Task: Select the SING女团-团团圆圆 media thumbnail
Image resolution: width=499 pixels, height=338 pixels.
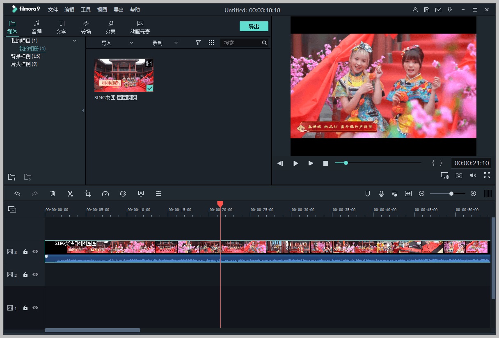Action: (x=124, y=75)
